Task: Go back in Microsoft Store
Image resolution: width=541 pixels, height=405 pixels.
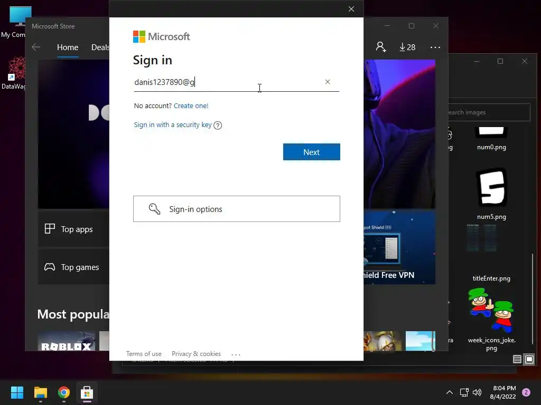Action: 36,47
